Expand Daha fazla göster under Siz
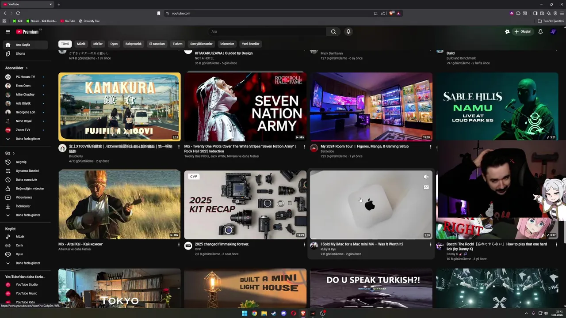This screenshot has height=318, width=566. (25, 215)
